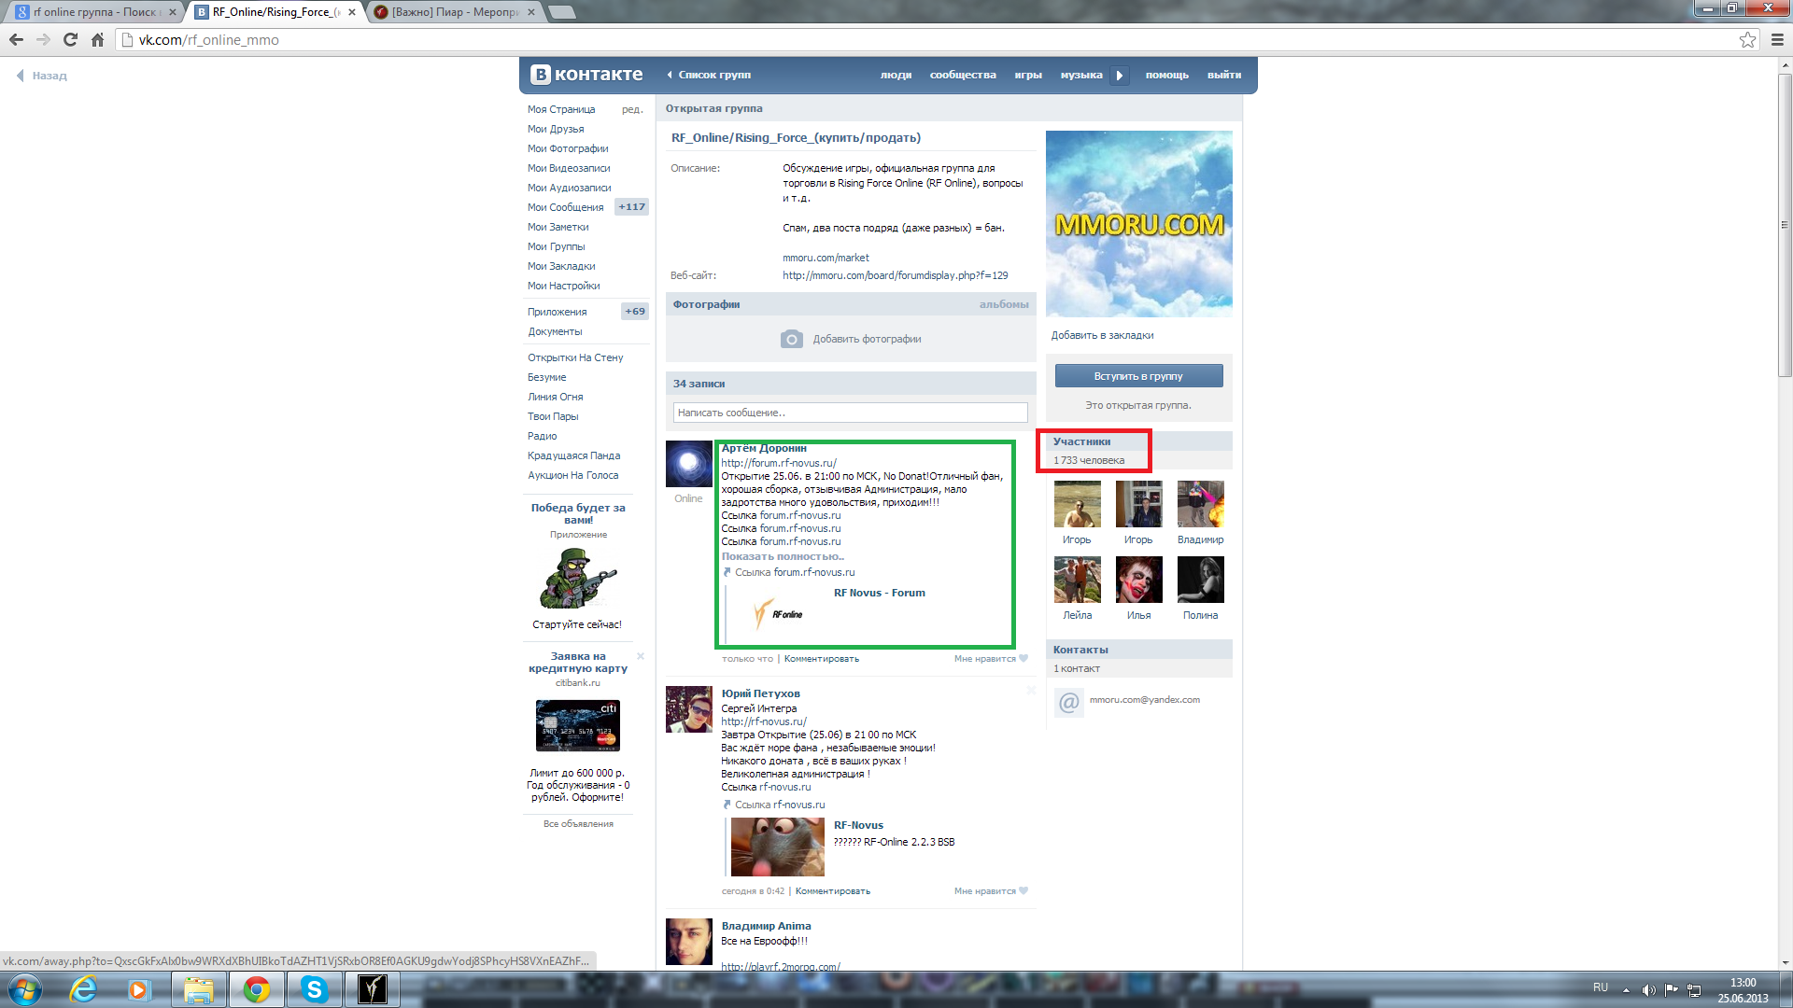The height and width of the screenshot is (1008, 1793).
Task: Click the camera icon to add photos
Action: point(791,339)
